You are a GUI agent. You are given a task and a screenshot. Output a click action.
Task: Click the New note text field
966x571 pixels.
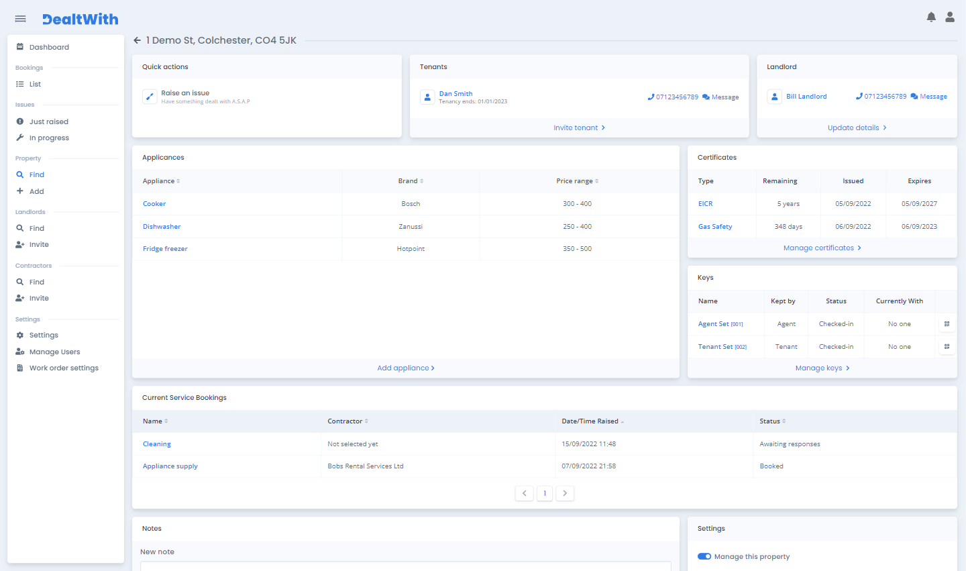point(405,566)
